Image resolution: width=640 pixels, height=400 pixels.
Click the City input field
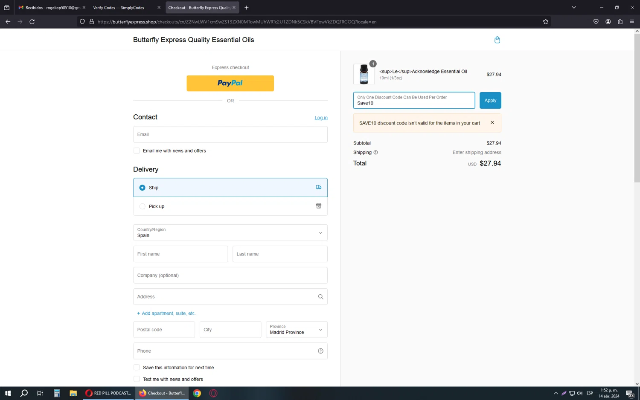pyautogui.click(x=230, y=330)
